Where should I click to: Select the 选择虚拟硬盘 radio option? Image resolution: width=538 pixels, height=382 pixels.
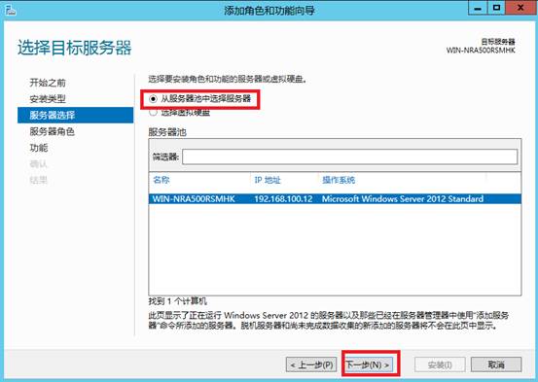pyautogui.click(x=153, y=112)
